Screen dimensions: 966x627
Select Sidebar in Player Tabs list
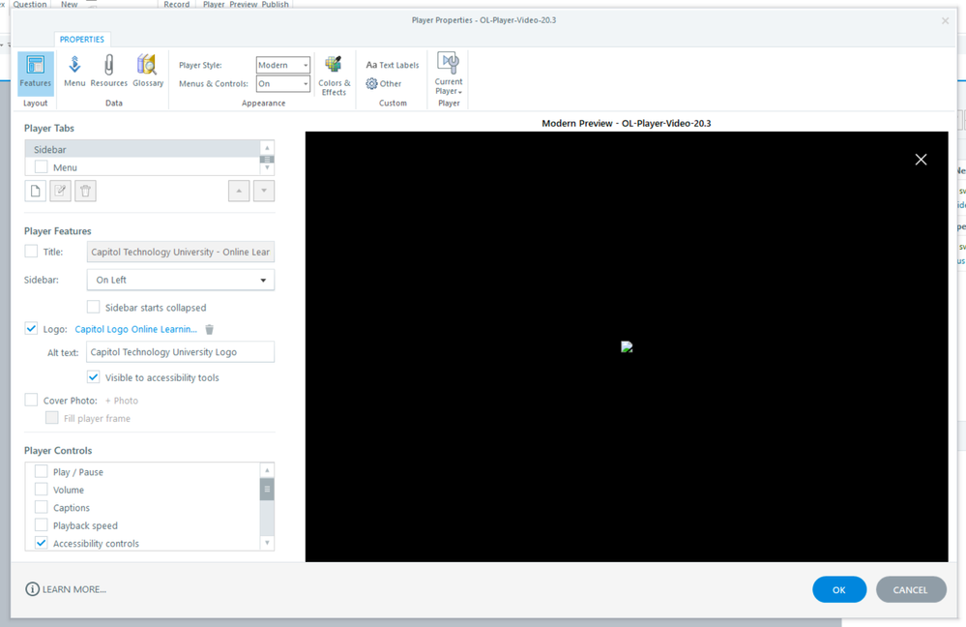tap(142, 150)
